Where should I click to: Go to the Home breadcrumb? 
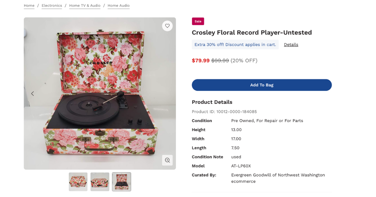29,6
